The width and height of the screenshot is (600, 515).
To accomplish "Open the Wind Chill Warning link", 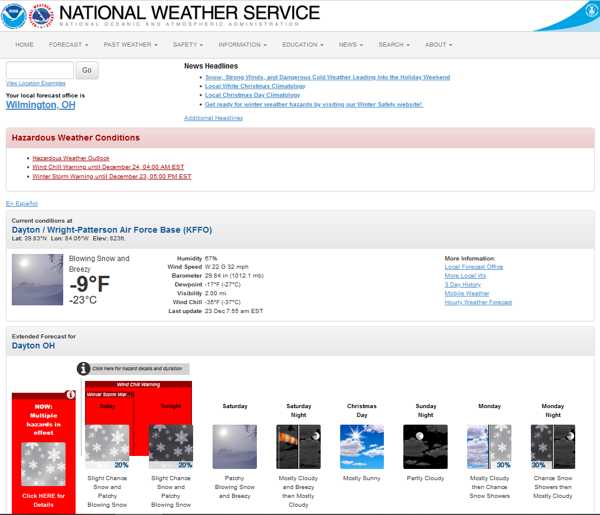I will coord(108,167).
